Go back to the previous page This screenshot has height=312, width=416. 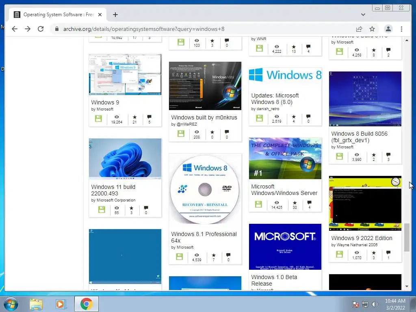15,29
